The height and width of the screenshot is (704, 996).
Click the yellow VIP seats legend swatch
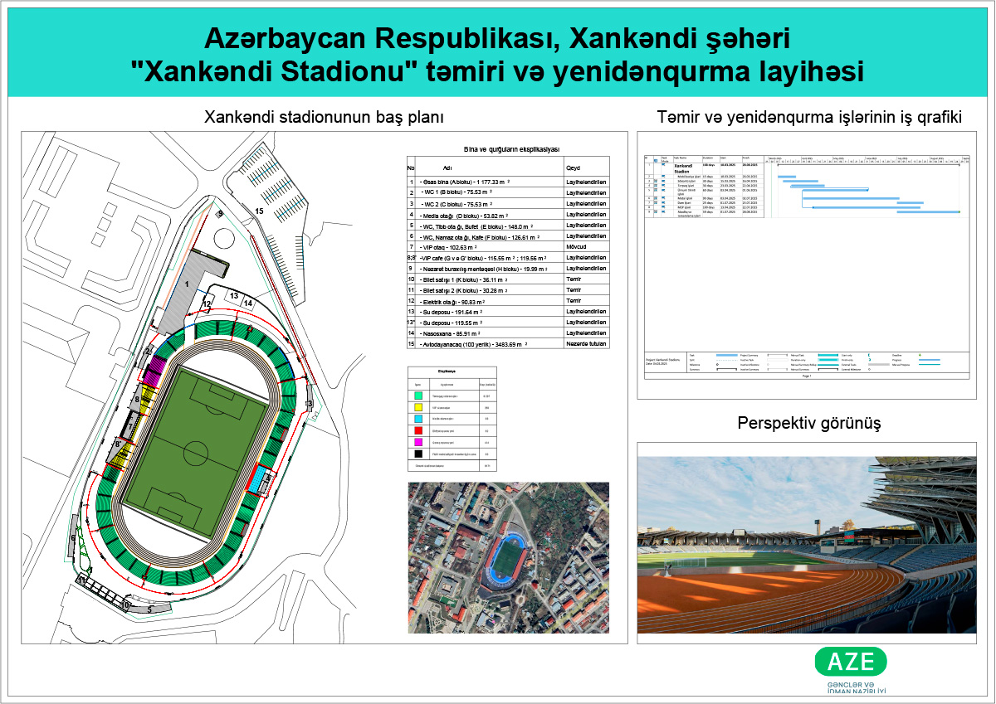click(x=420, y=408)
